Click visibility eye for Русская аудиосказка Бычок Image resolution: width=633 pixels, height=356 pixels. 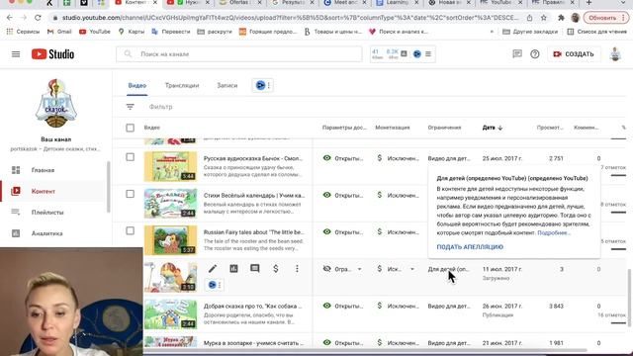[x=327, y=158]
